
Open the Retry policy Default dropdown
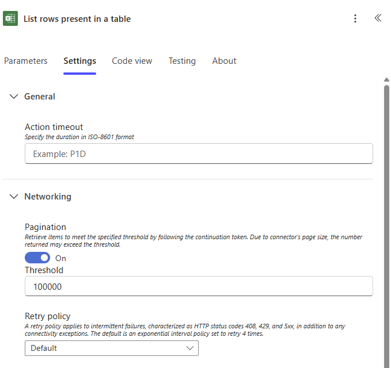coord(112,348)
